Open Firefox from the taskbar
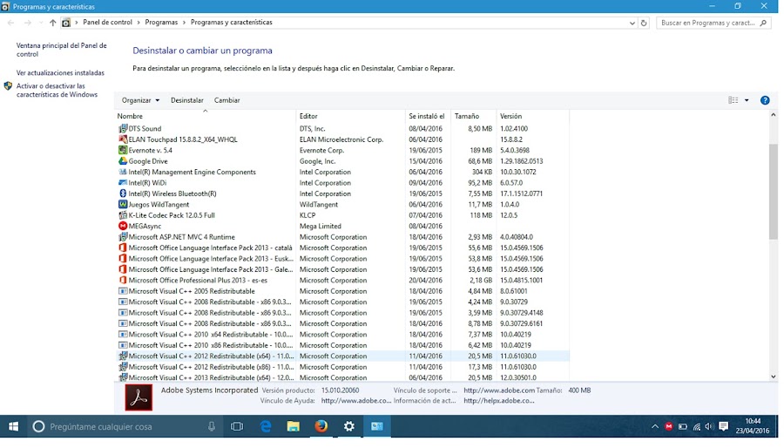The width and height of the screenshot is (784, 448). click(321, 426)
